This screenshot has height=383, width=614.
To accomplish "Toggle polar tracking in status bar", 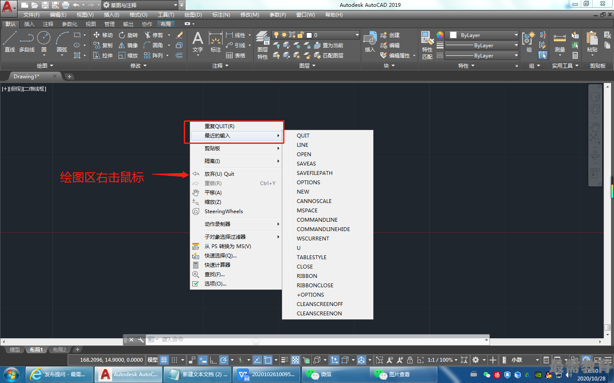I will click(224, 360).
